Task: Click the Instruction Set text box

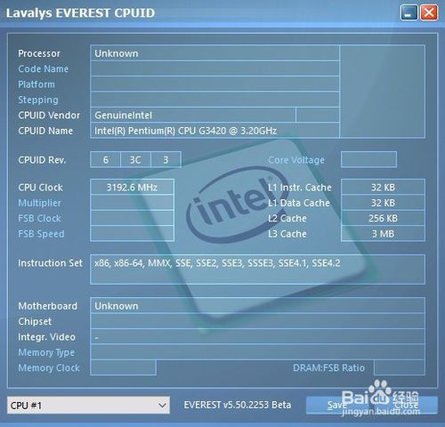Action: 257,270
